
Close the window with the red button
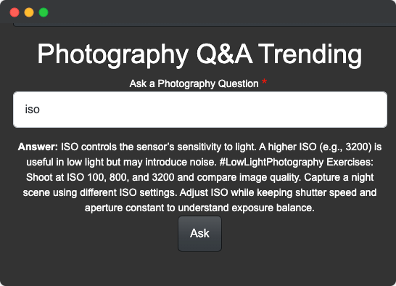[x=15, y=12]
